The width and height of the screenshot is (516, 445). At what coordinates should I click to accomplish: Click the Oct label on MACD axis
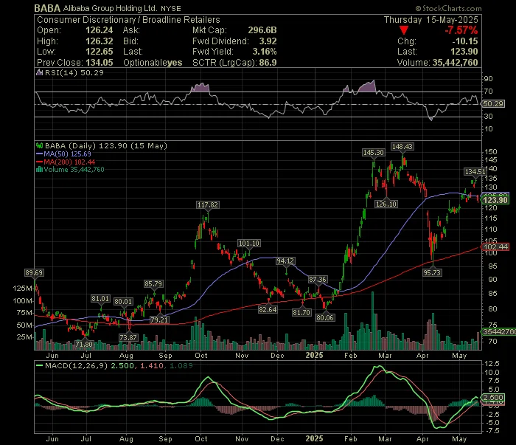201,439
